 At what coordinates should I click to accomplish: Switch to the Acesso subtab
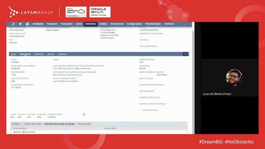(51, 54)
